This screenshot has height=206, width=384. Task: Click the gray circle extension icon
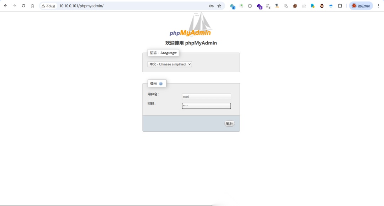coord(250,6)
